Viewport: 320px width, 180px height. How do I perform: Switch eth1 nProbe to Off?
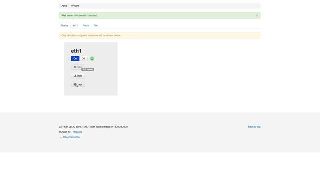click(83, 59)
